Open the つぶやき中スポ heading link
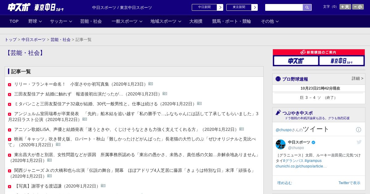 (298, 113)
